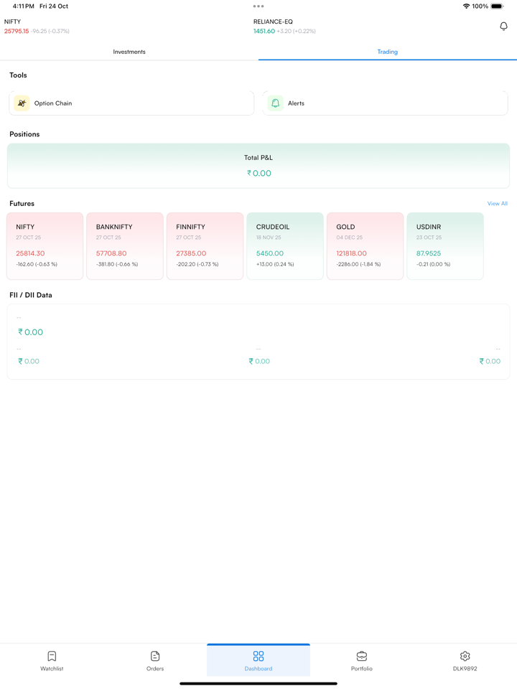Tap the notification bell icon
Viewport: 517px width, 689px height.
click(503, 27)
